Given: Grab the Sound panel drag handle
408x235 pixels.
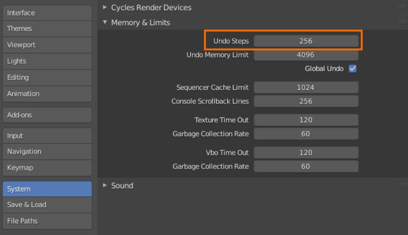Looking at the screenshot, I should click(402, 185).
